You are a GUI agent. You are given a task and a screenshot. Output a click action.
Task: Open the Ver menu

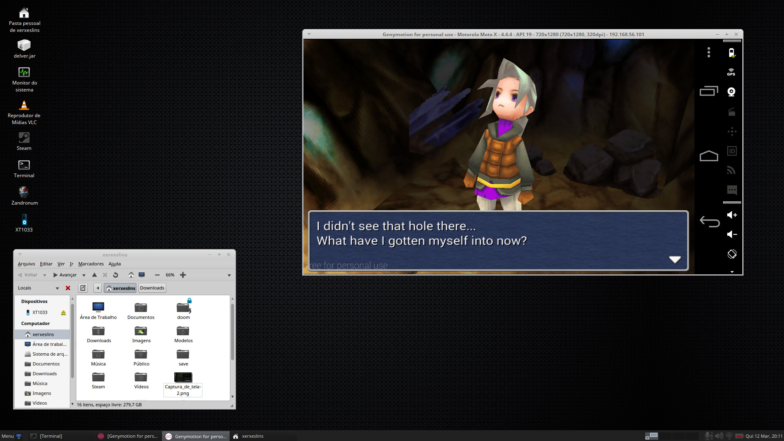pos(61,264)
